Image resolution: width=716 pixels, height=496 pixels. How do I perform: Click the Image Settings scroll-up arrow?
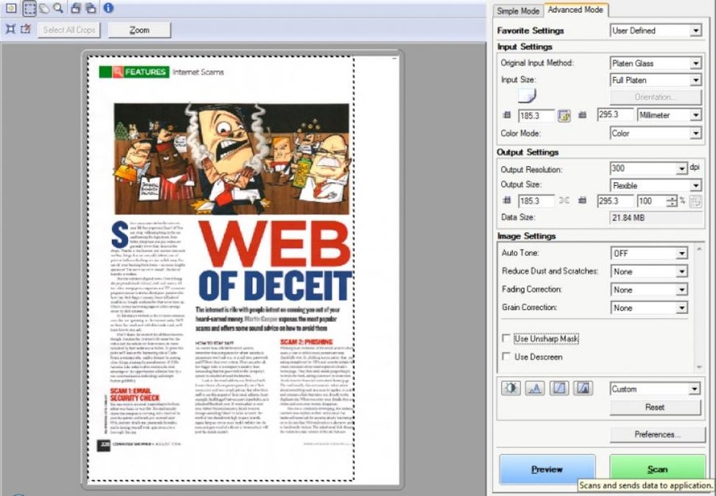coord(699,249)
